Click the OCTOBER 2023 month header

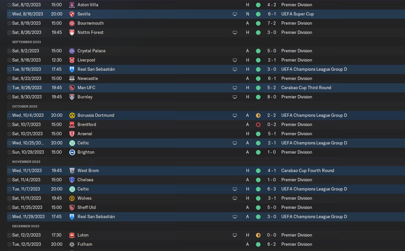point(25,107)
